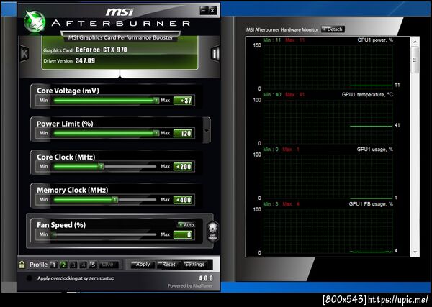Select profile slot 3
The height and width of the screenshot is (307, 432).
point(73,265)
